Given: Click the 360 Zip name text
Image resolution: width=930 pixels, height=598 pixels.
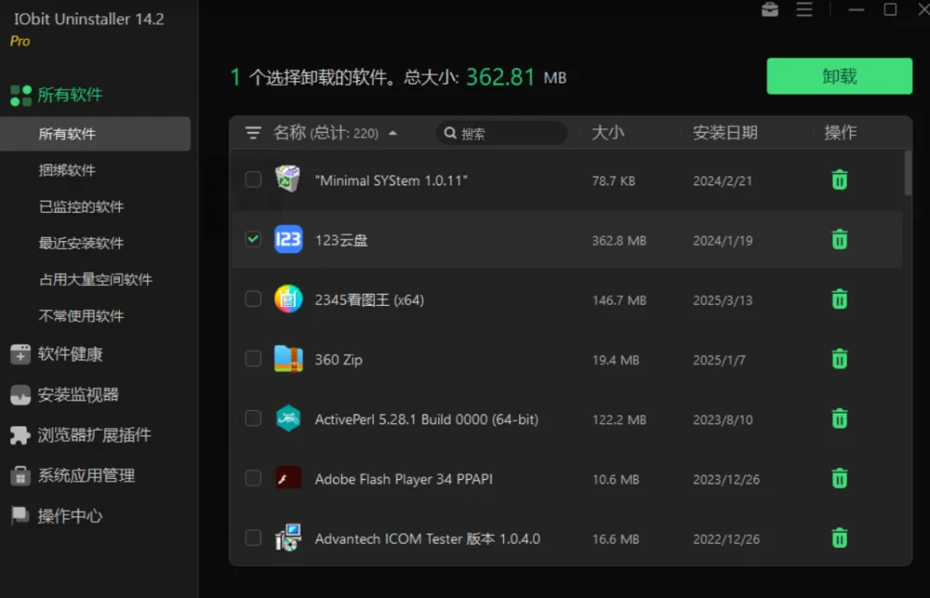Looking at the screenshot, I should [x=338, y=359].
